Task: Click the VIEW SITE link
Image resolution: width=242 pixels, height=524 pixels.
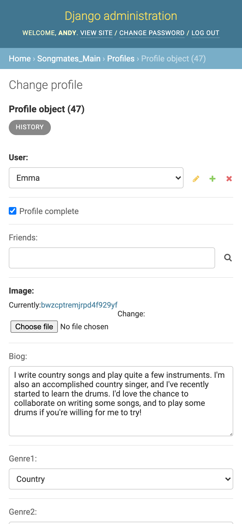Action: pyautogui.click(x=96, y=33)
